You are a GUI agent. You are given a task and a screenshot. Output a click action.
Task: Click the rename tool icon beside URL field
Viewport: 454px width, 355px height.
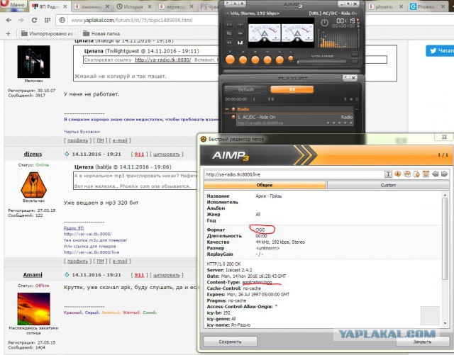click(x=388, y=174)
